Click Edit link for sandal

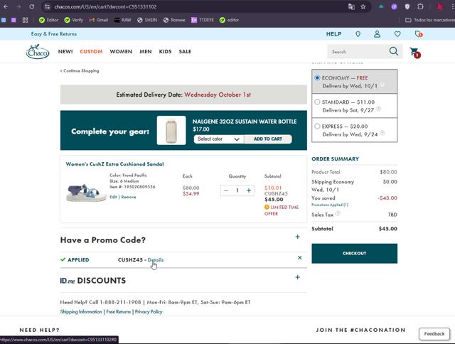[113, 197]
